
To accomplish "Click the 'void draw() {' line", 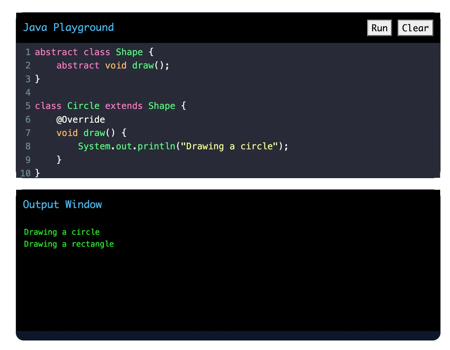I will (x=92, y=133).
